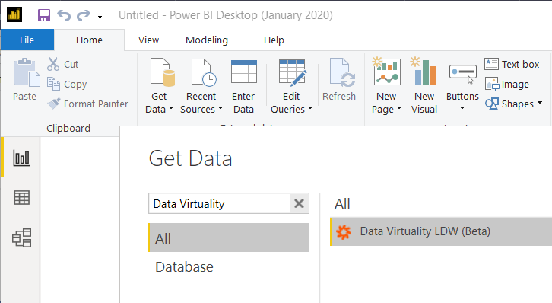Open the Customize Quick Access Toolbar dropdown
Image resolution: width=552 pixels, height=303 pixels.
(100, 16)
